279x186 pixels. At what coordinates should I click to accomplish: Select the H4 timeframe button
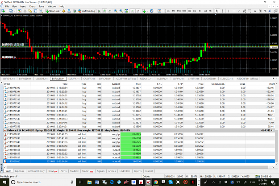point(195,11)
